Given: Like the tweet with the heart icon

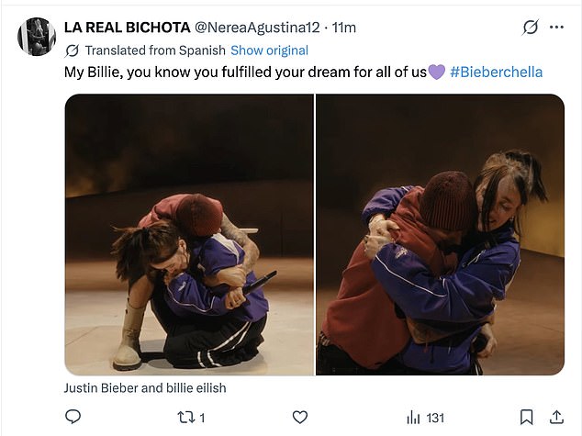Looking at the screenshot, I should point(299,418).
